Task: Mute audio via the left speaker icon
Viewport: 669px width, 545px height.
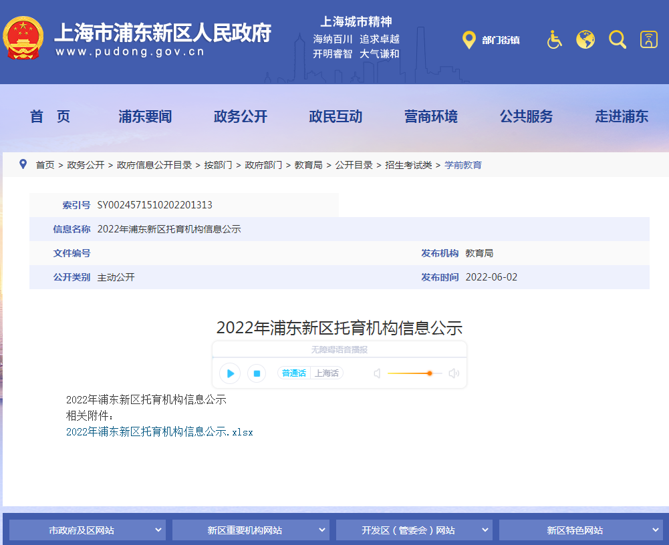Action: point(376,373)
